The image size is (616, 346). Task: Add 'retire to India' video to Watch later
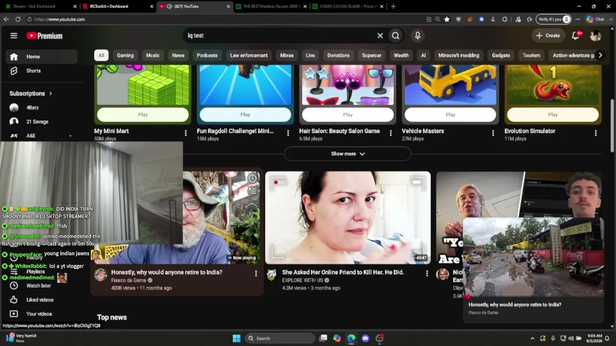click(x=252, y=179)
